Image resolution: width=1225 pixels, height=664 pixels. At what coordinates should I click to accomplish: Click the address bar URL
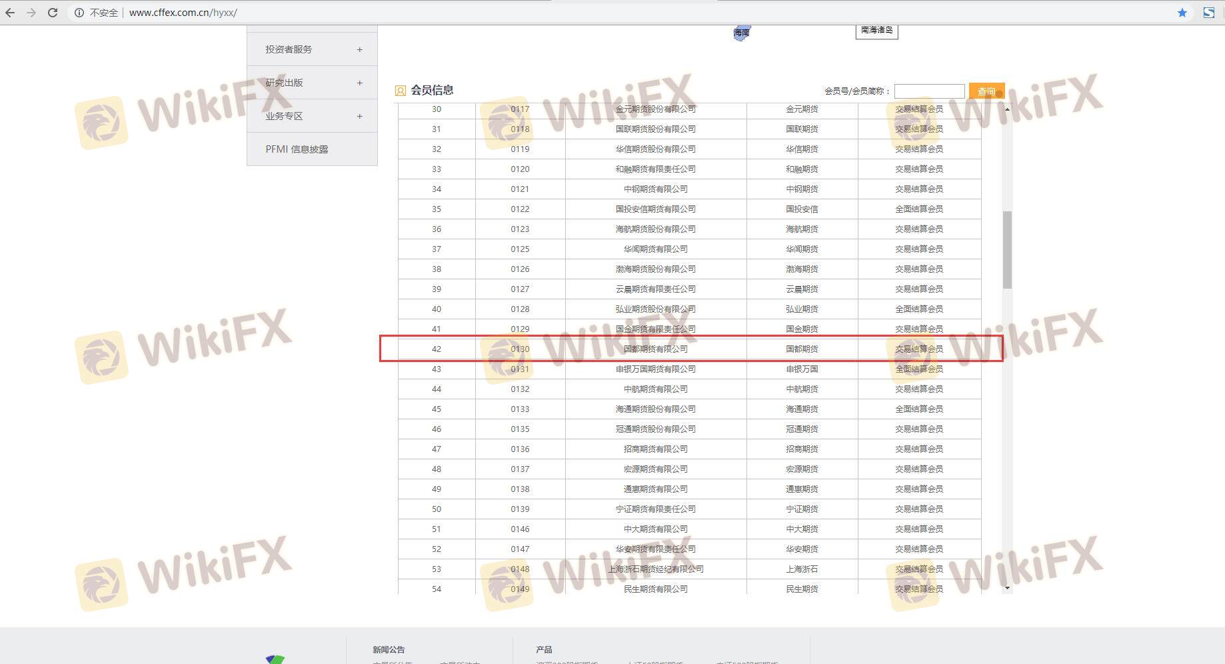(183, 13)
